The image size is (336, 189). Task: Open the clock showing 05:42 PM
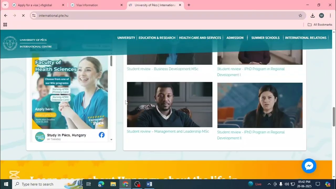click(304, 184)
